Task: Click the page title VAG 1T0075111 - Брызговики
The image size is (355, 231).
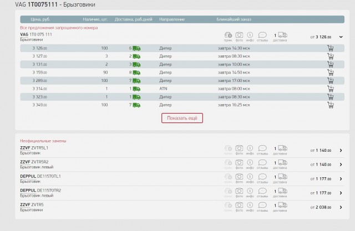Action: point(55,4)
